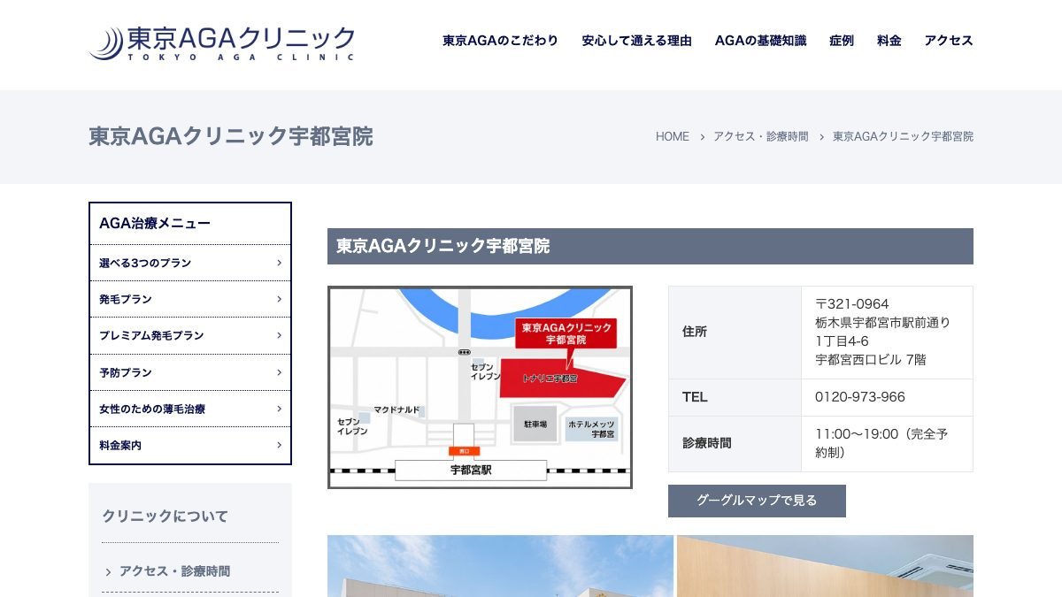Image resolution: width=1062 pixels, height=597 pixels.
Task: Click 駐車場 block on the map
Action: [535, 425]
